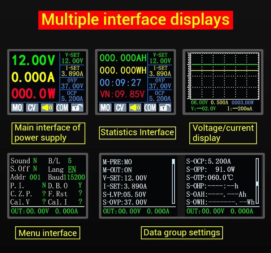Open the B/L 5 backlight level selector
This screenshot has height=253, width=271.
pos(69,161)
